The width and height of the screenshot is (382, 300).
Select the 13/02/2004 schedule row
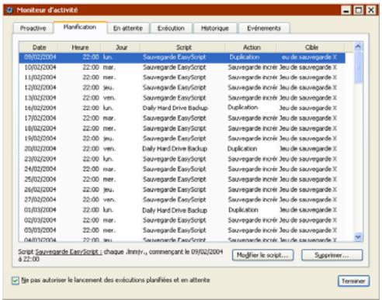click(x=182, y=98)
